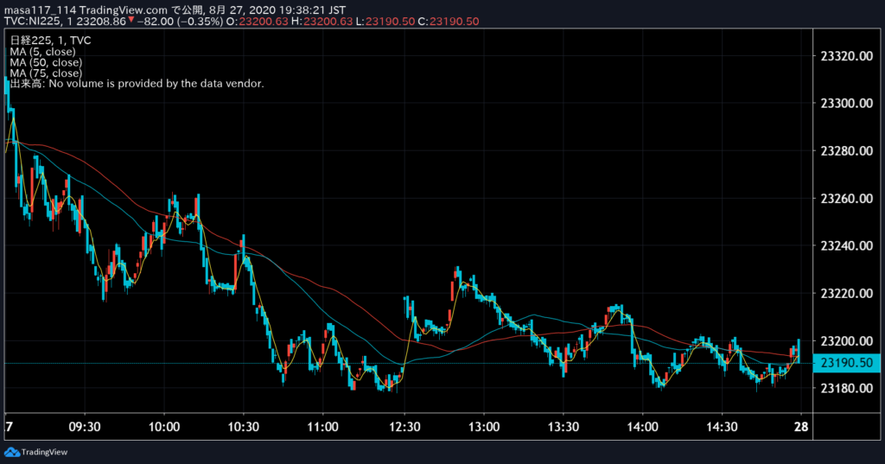Select the MA (75, close) indicator label
885x464 pixels.
(x=46, y=73)
